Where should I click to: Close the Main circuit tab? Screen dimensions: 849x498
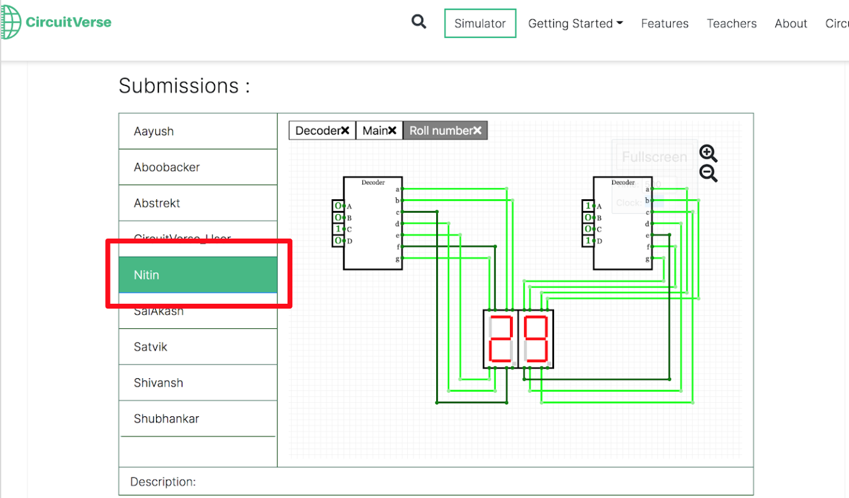[x=392, y=130]
